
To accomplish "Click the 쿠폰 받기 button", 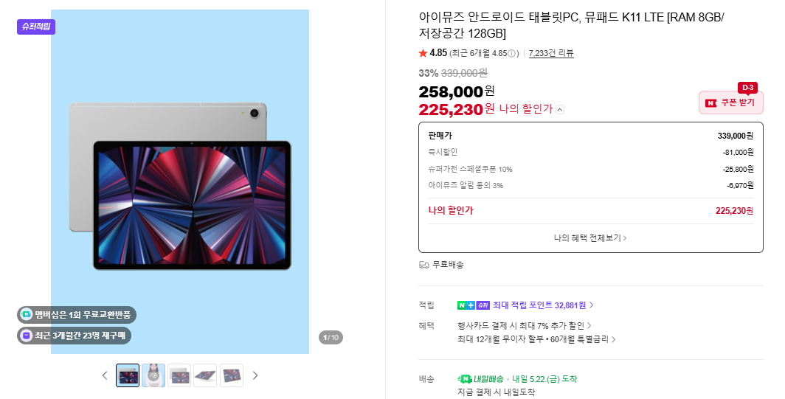I will click(x=731, y=103).
